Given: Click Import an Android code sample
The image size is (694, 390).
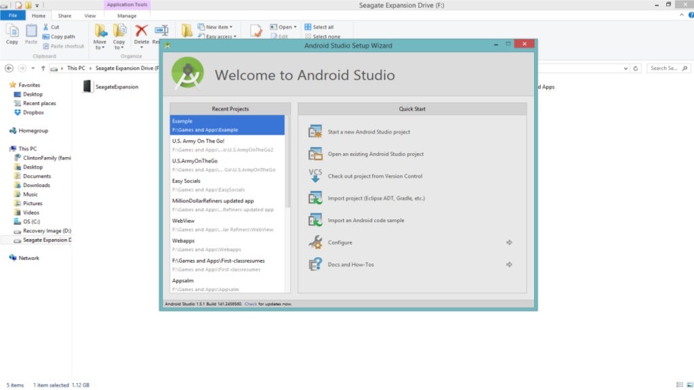Looking at the screenshot, I should tap(365, 220).
